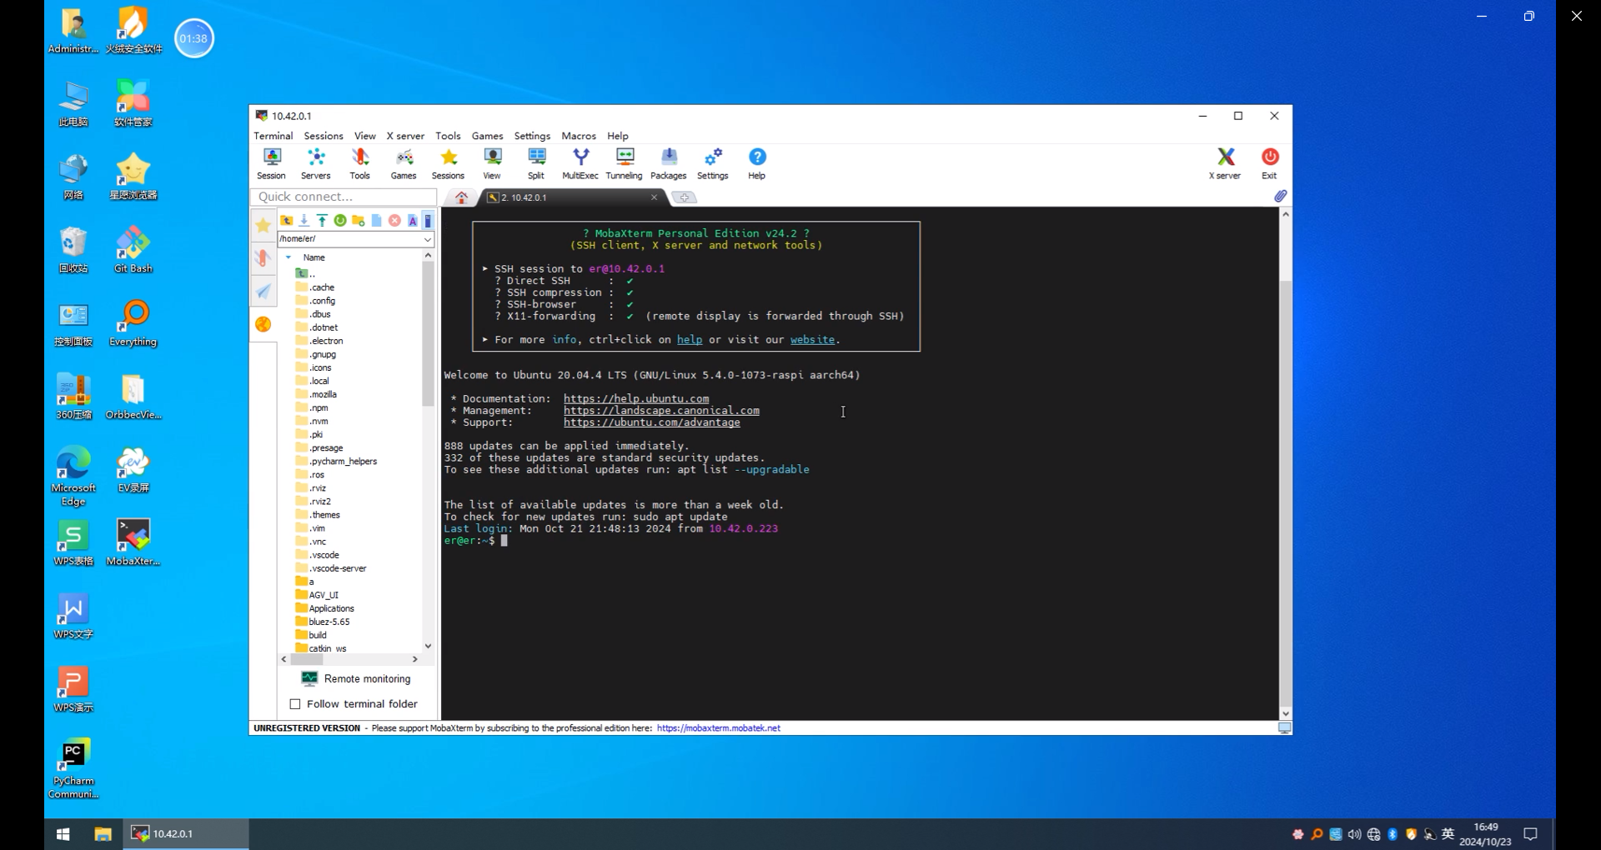Viewport: 1601px width, 850px height.
Task: Open the Tools toolbar icon
Action: [x=359, y=163]
